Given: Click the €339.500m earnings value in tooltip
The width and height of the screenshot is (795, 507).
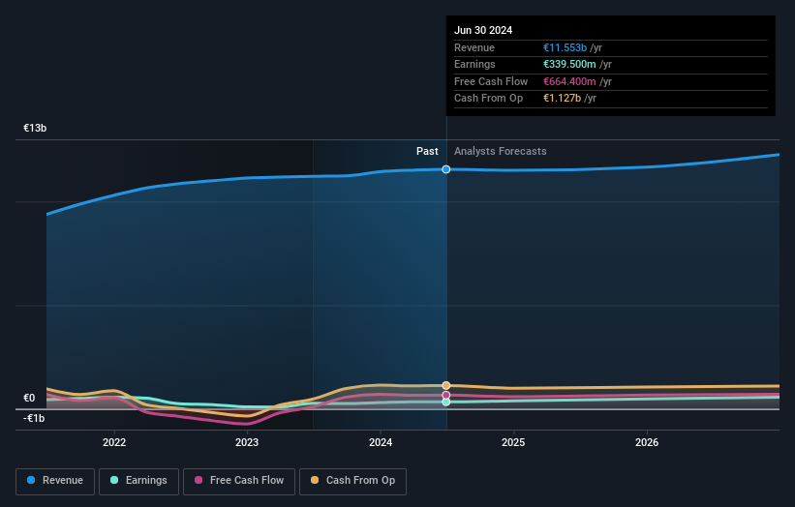Looking at the screenshot, I should (569, 64).
